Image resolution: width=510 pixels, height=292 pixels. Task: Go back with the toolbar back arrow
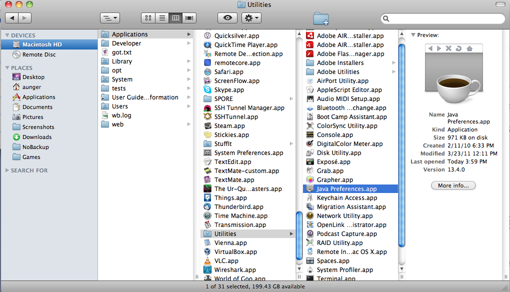12,18
